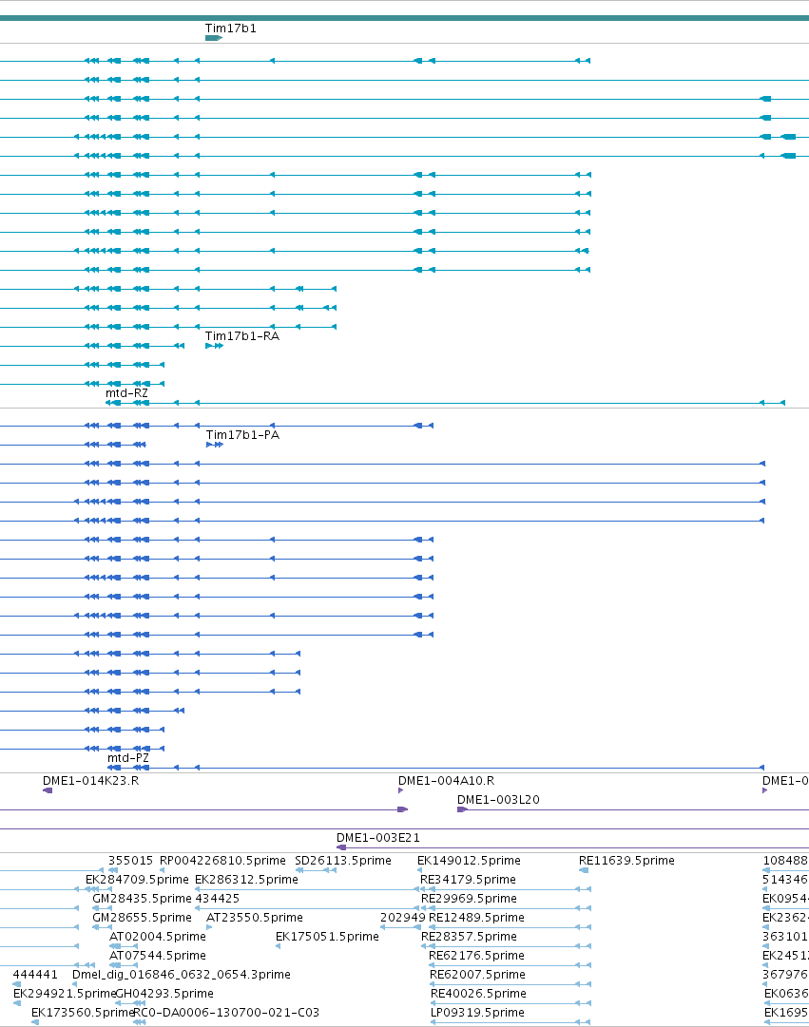Select EST RE29969.5prime

tap(469, 899)
